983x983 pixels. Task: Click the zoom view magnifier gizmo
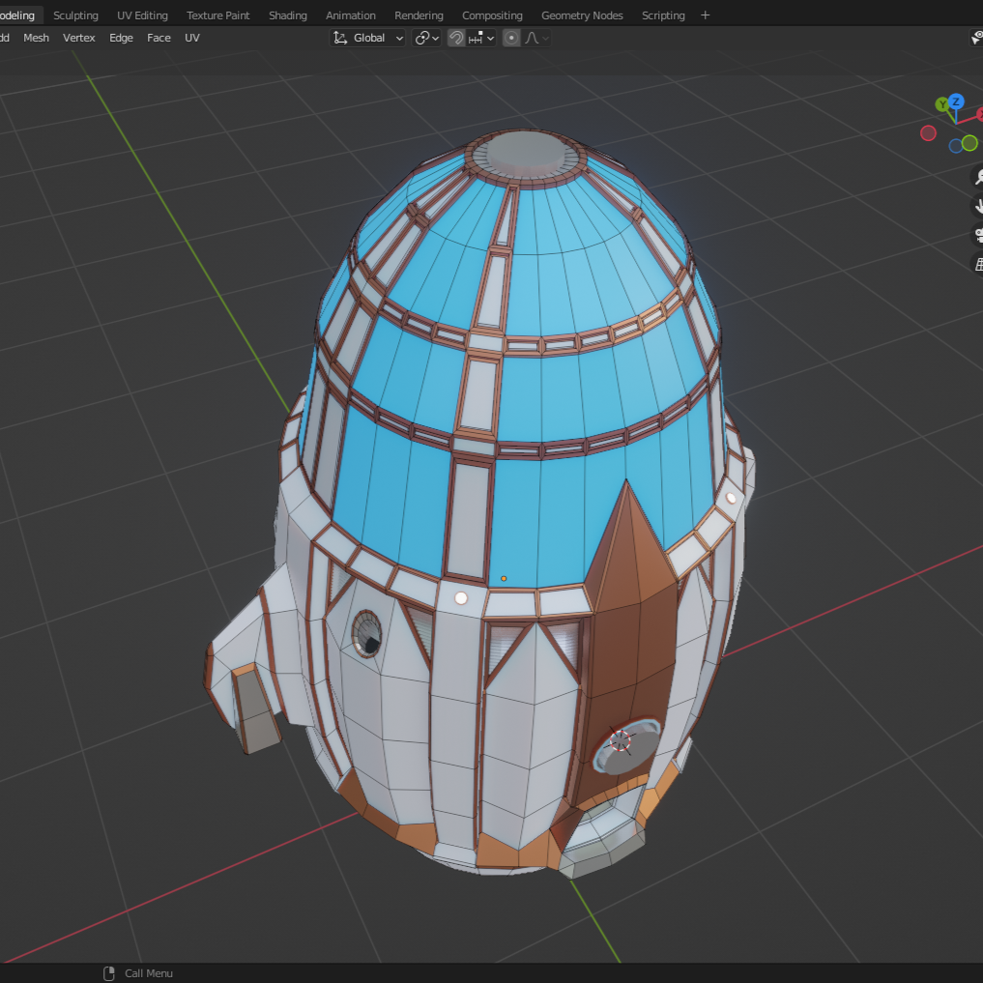[x=976, y=177]
